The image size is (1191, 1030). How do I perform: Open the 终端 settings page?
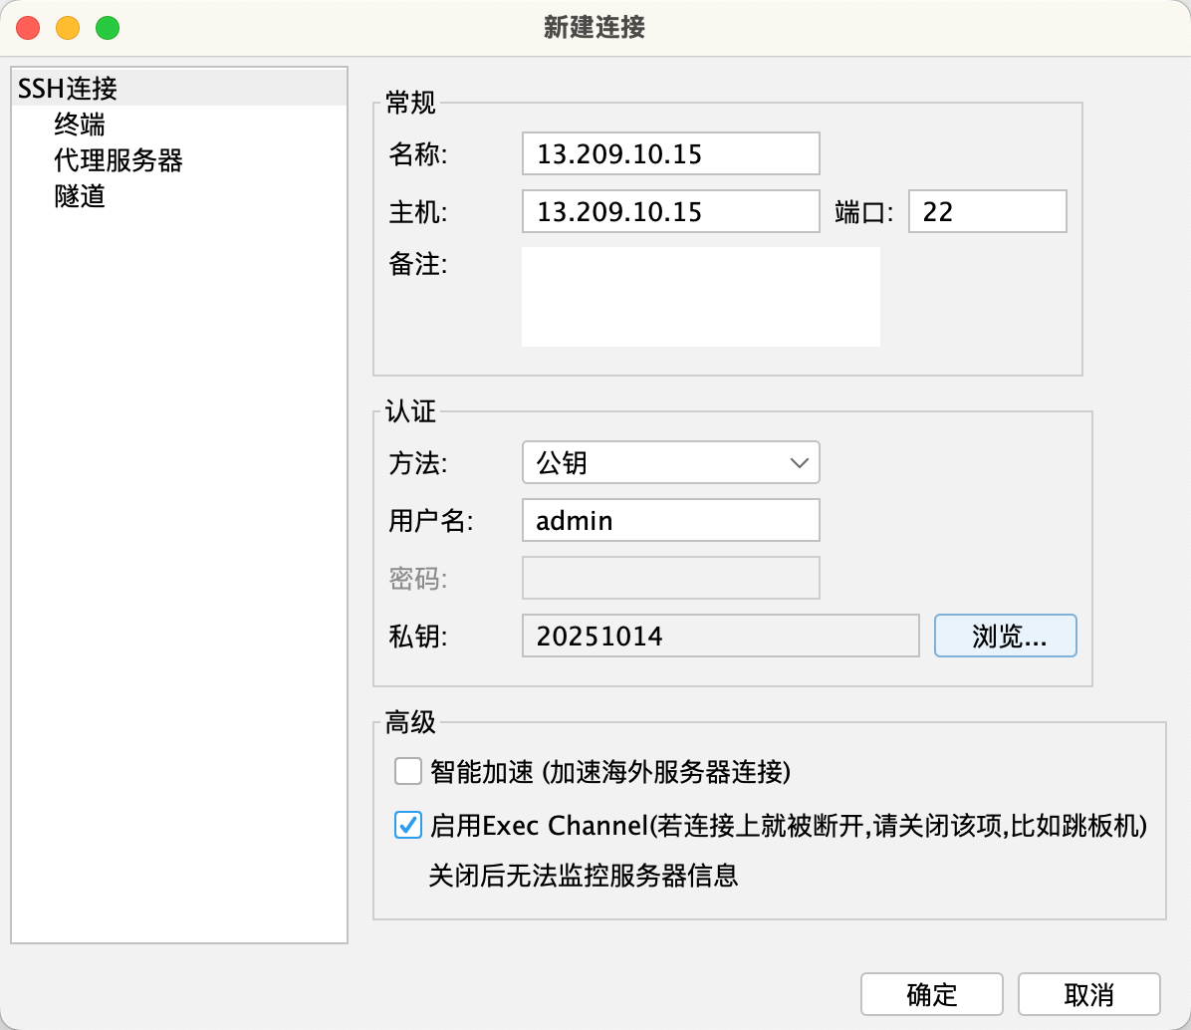[x=80, y=125]
